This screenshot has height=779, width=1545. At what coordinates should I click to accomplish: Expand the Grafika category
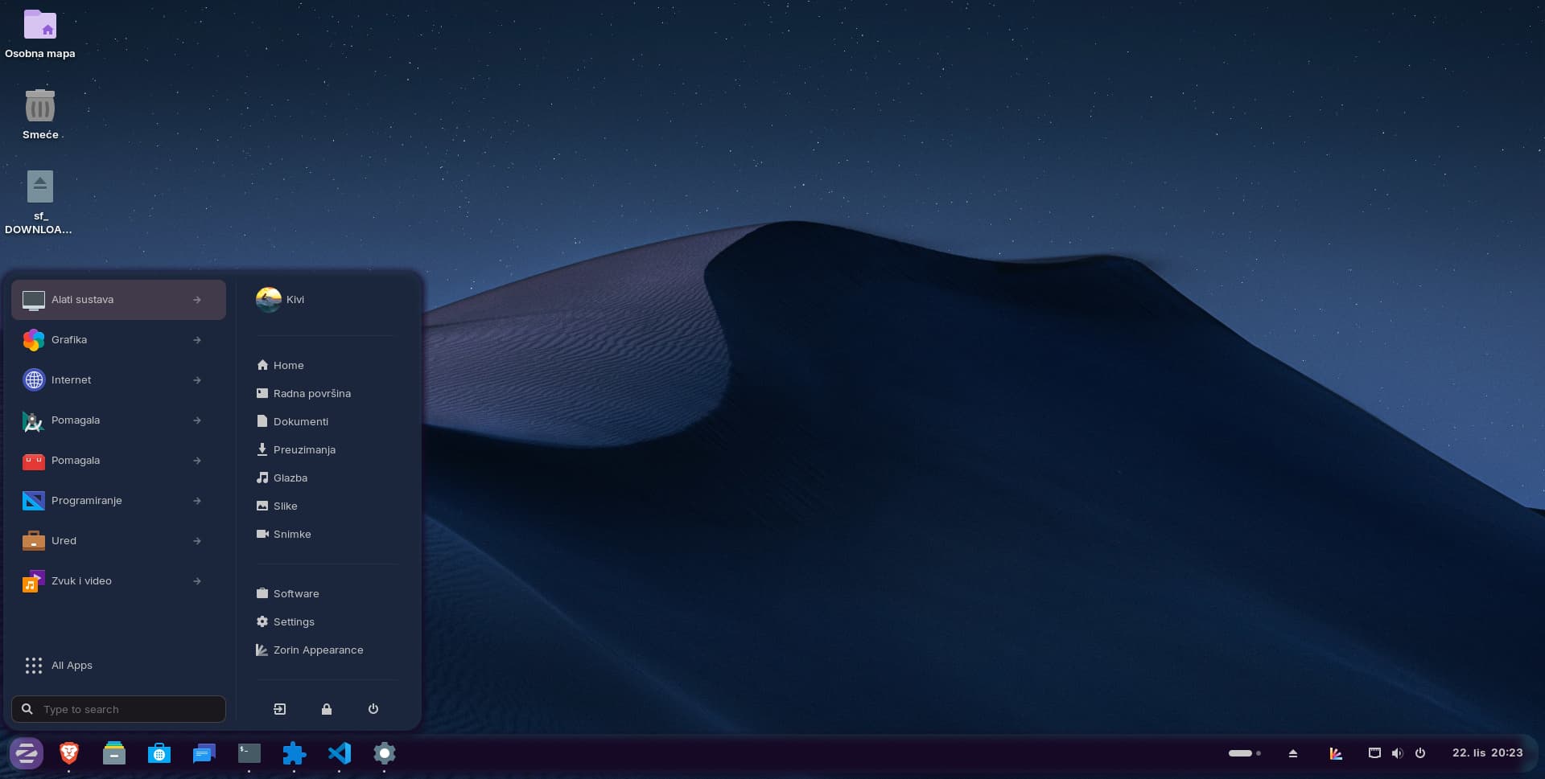[x=118, y=340]
